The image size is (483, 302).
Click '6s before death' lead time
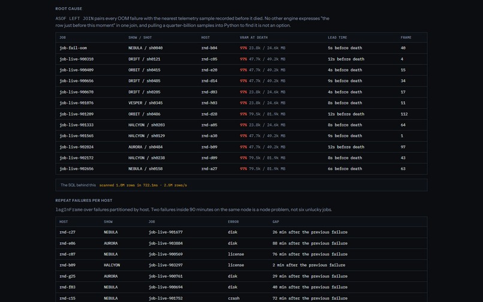345,169
